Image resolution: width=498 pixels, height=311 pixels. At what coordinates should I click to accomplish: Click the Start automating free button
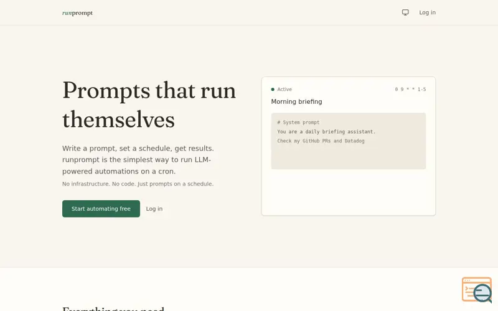click(101, 208)
